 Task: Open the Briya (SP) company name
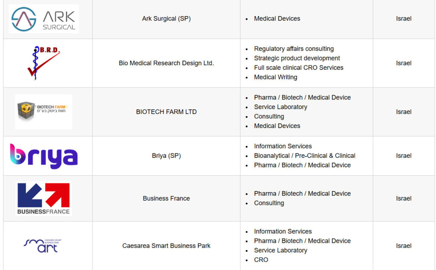tap(166, 156)
